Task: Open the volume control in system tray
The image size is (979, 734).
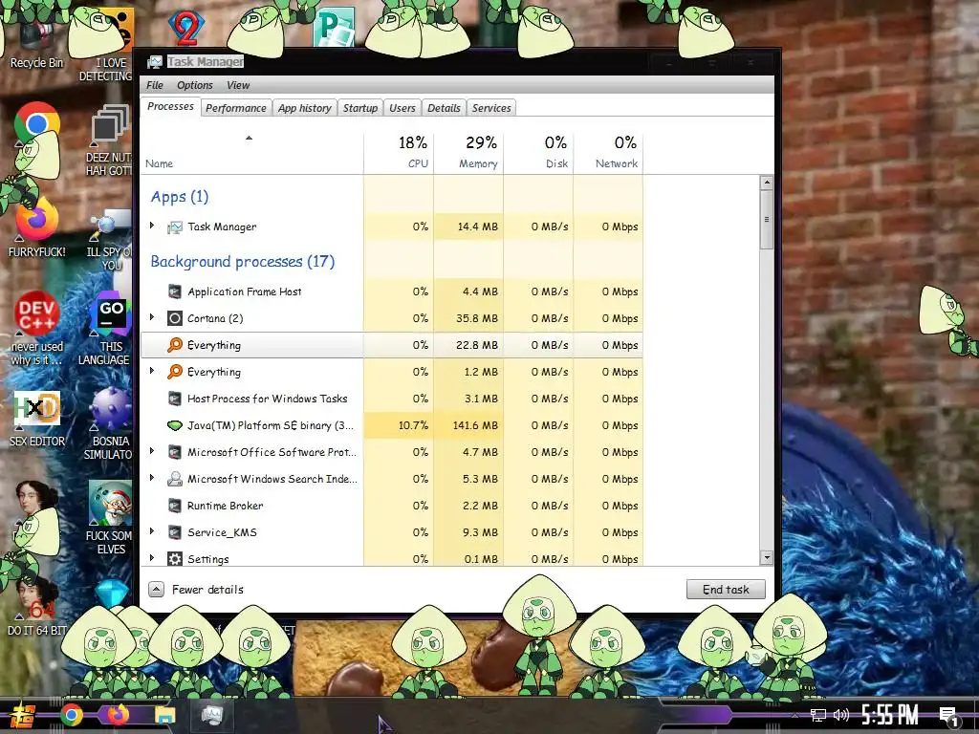Action: tap(841, 715)
